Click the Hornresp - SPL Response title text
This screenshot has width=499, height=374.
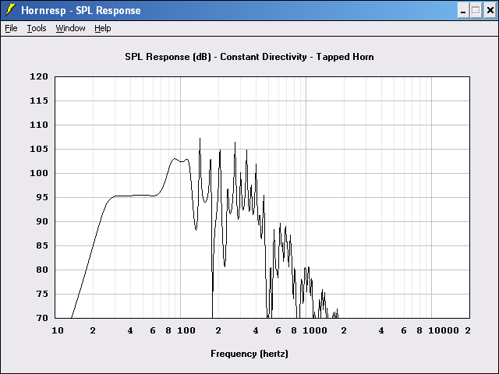click(81, 10)
